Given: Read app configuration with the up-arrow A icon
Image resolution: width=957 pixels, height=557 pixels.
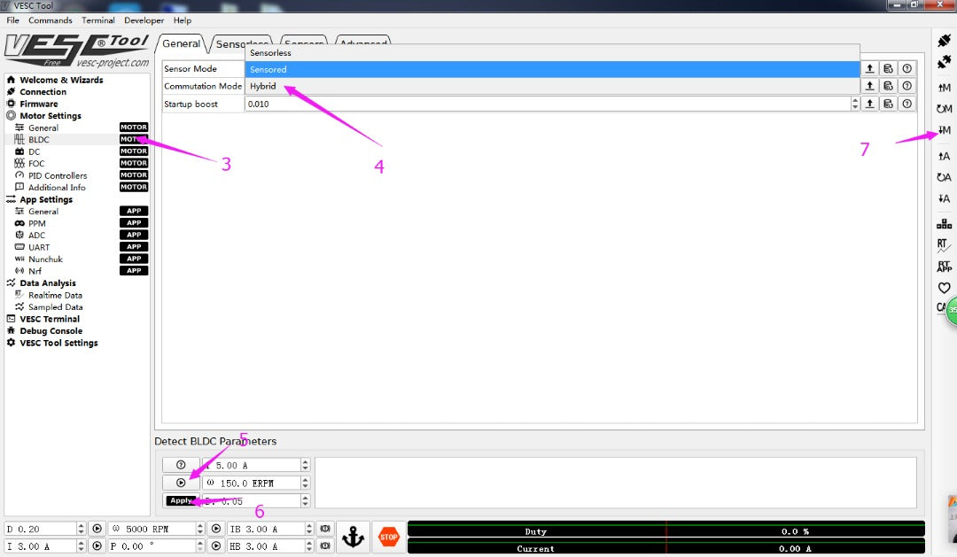Looking at the screenshot, I should (x=945, y=156).
